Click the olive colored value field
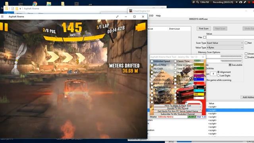The height and width of the screenshot is (143, 254). click(x=199, y=64)
